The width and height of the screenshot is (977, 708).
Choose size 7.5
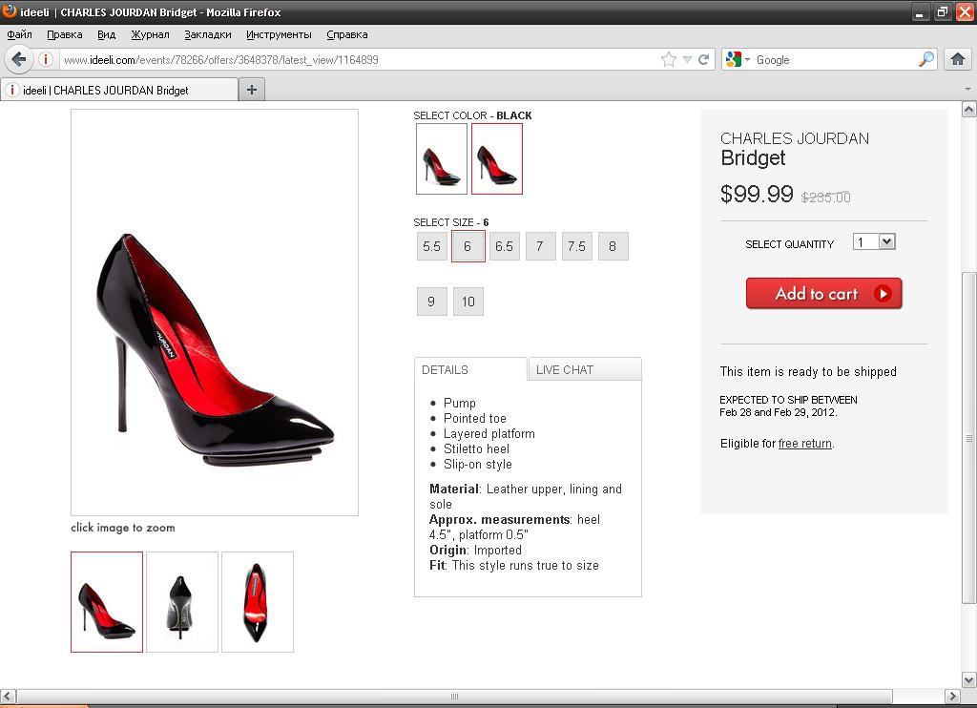pyautogui.click(x=577, y=246)
